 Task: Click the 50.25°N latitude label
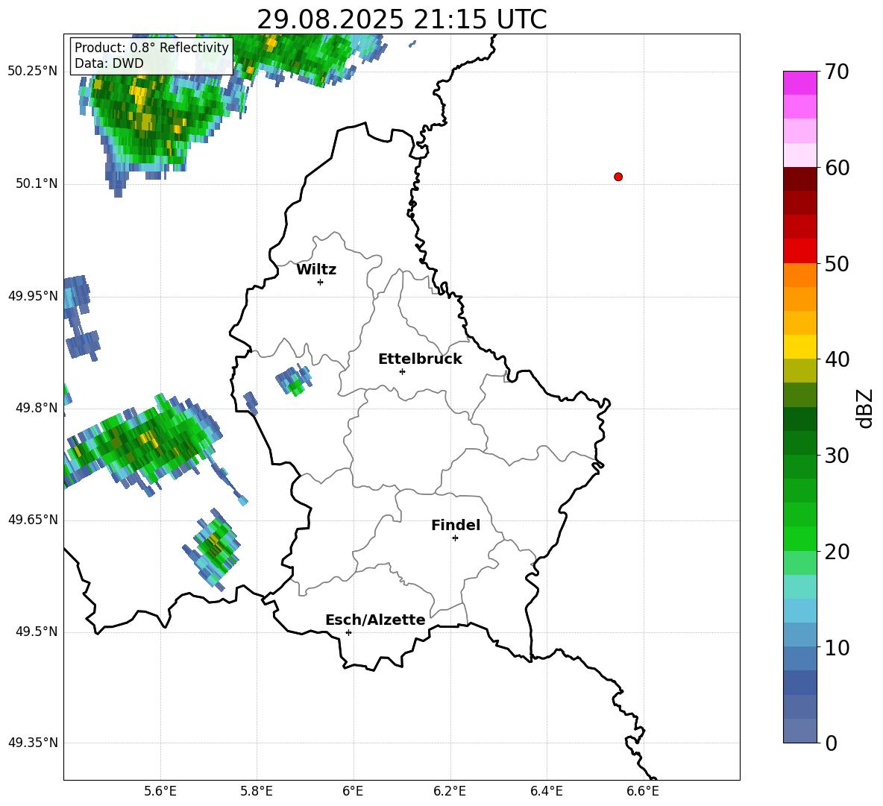(x=33, y=72)
